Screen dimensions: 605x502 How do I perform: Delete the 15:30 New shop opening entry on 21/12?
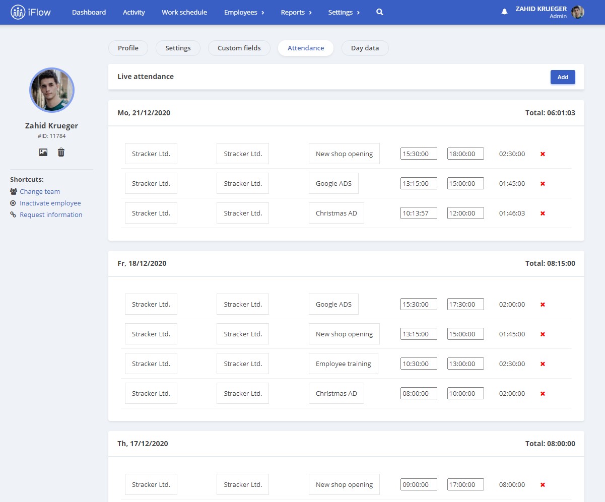click(x=543, y=154)
